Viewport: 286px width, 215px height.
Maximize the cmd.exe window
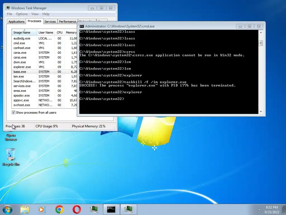[x=249, y=26]
